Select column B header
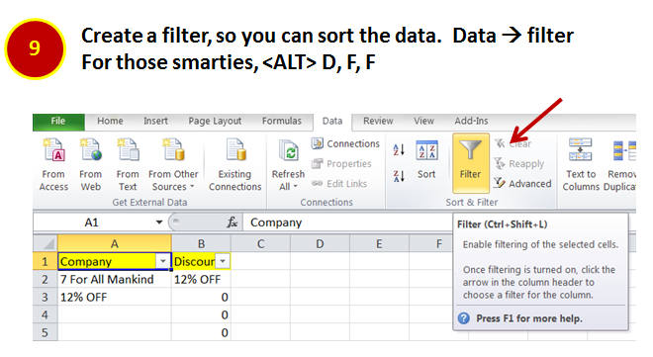 (201, 243)
